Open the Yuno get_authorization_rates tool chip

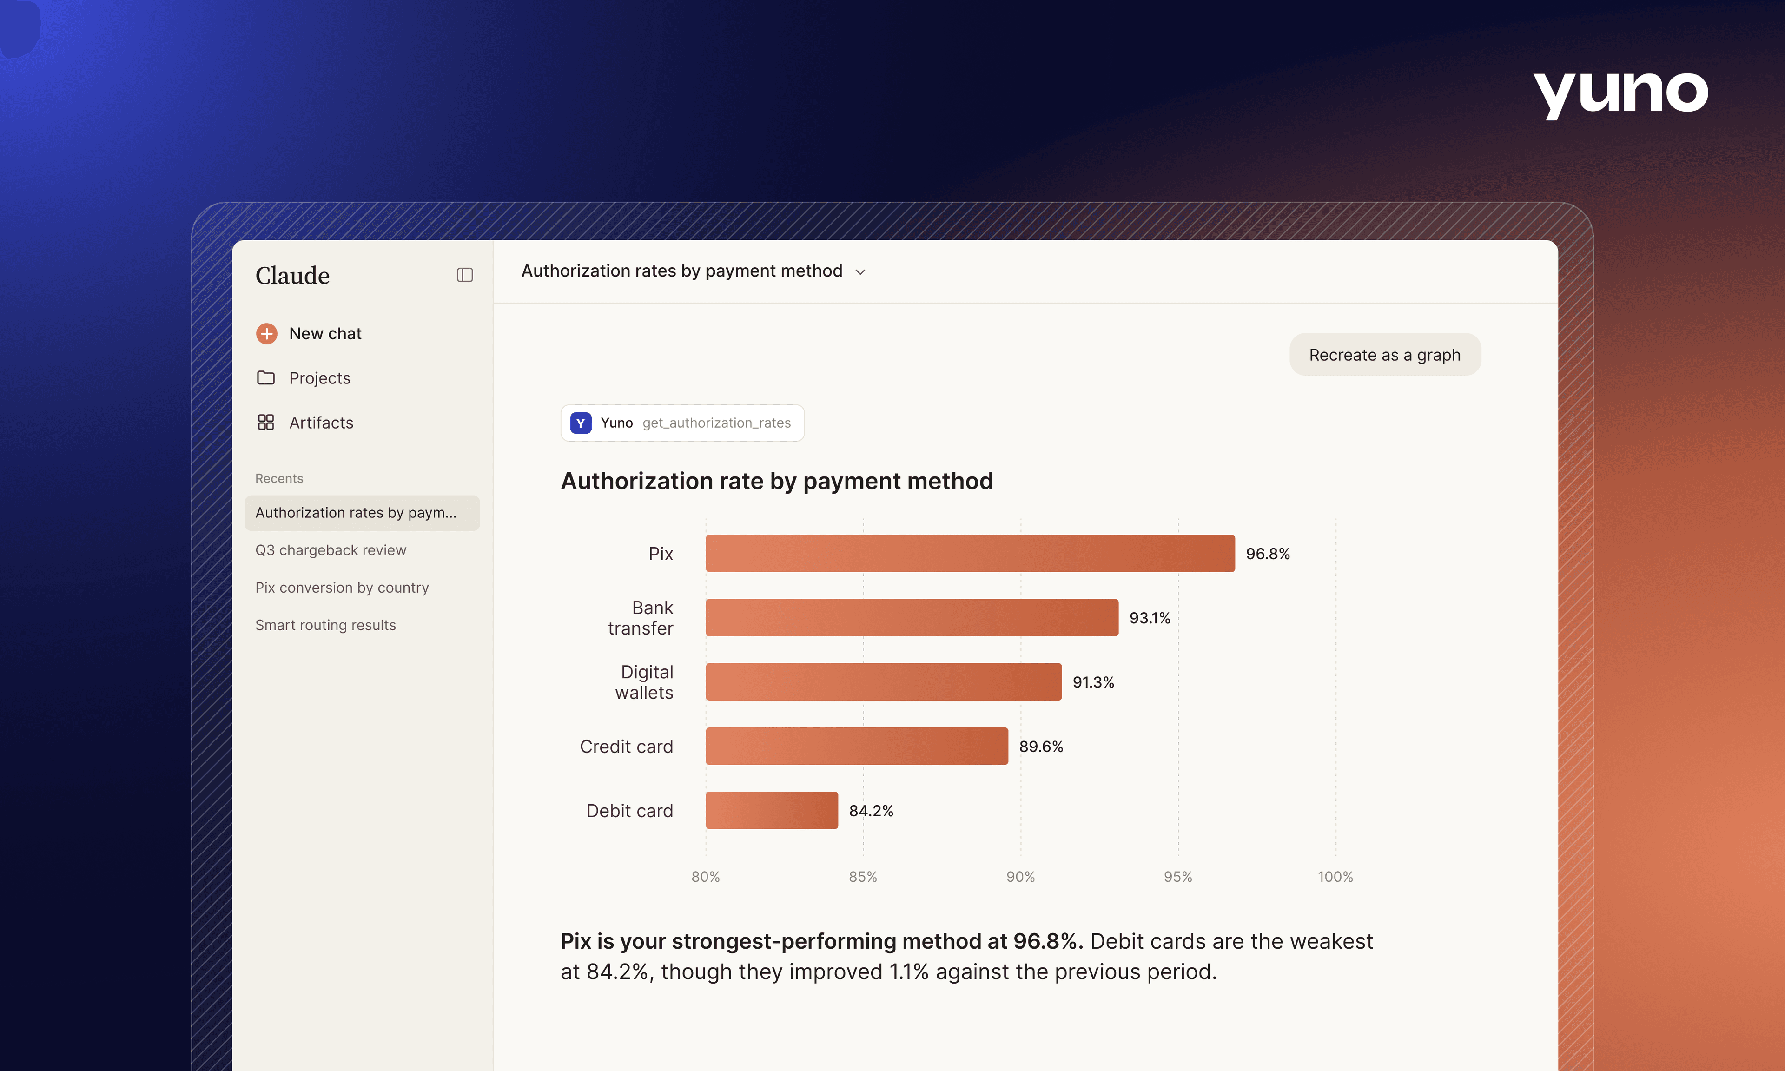point(682,423)
